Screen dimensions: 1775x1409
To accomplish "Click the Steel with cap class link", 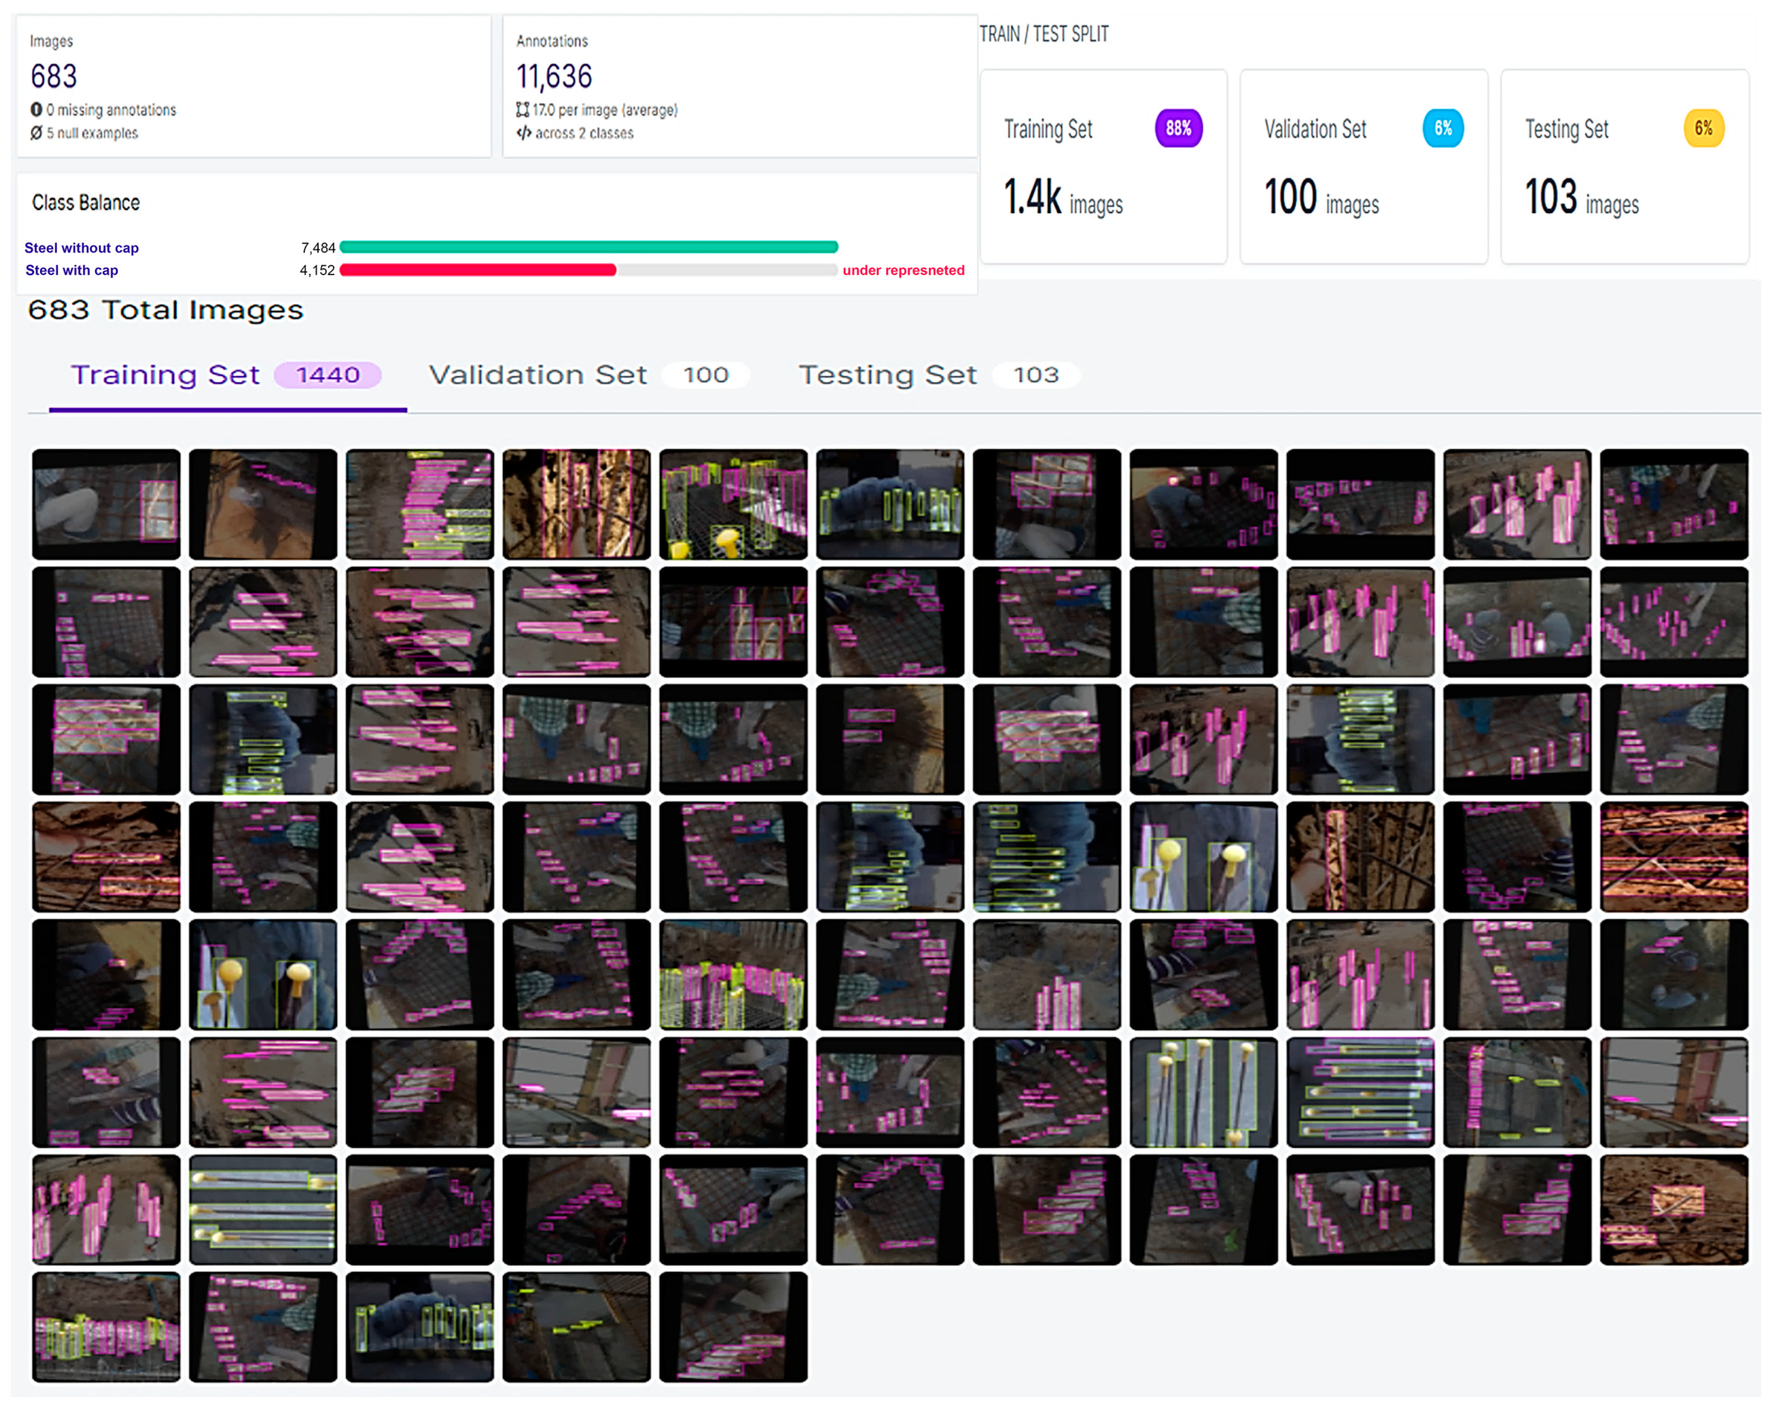I will tap(72, 270).
